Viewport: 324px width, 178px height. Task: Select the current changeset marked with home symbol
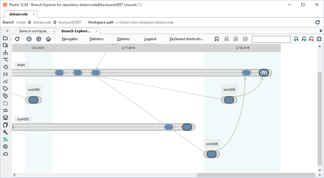point(263,72)
